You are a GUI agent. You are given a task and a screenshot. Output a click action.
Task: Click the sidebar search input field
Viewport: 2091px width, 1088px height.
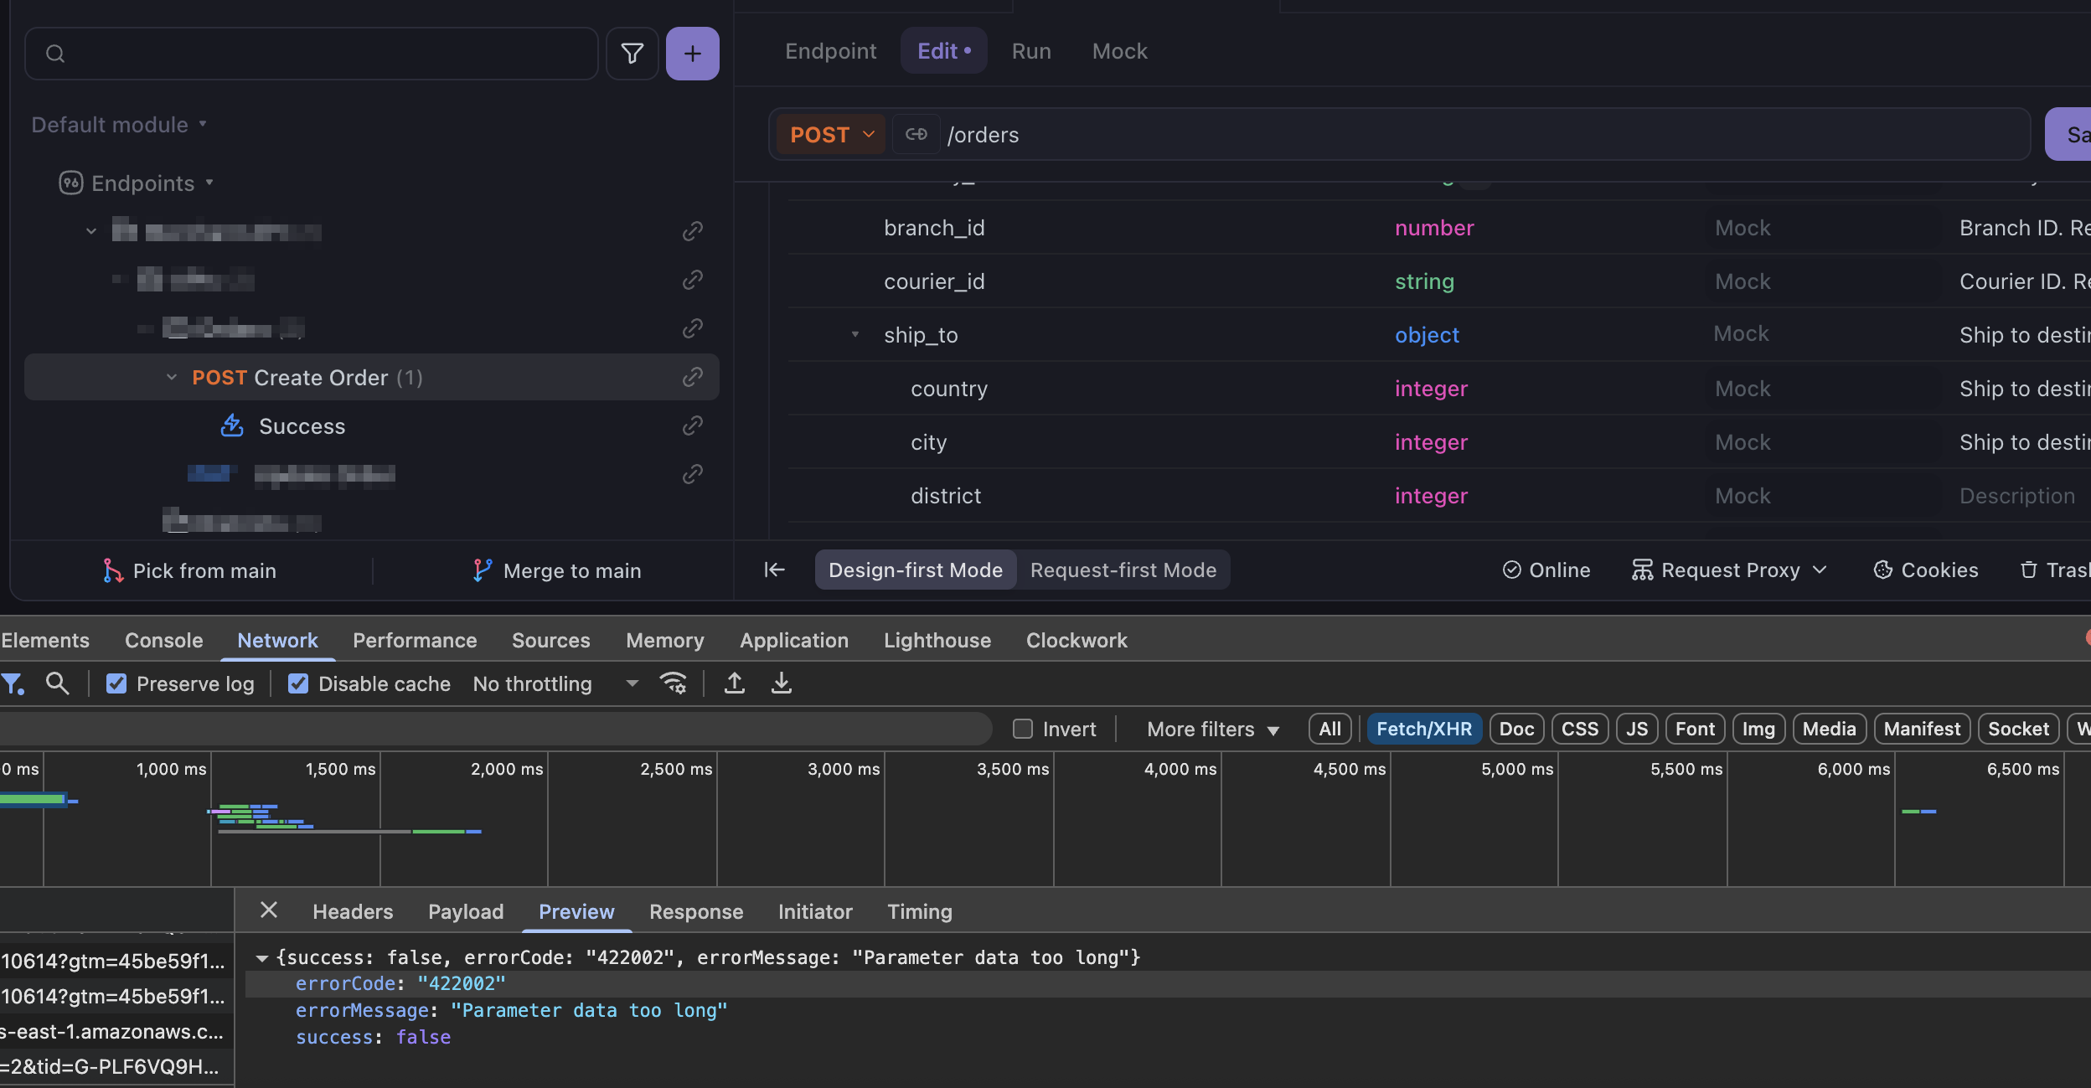327,54
